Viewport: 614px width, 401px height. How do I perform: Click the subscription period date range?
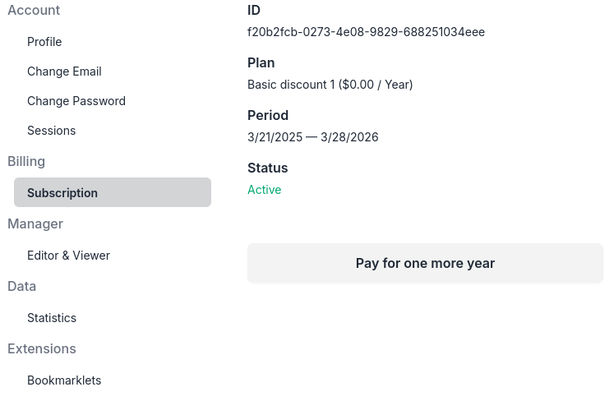pyautogui.click(x=312, y=137)
